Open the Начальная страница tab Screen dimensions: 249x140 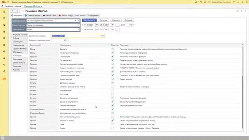pyautogui.click(x=11, y=6)
